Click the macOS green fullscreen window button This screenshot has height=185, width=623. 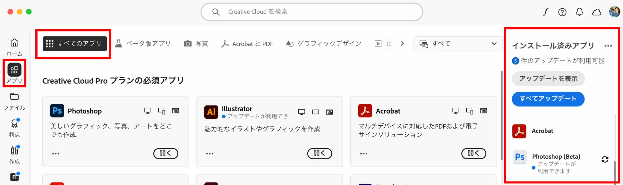[29, 12]
